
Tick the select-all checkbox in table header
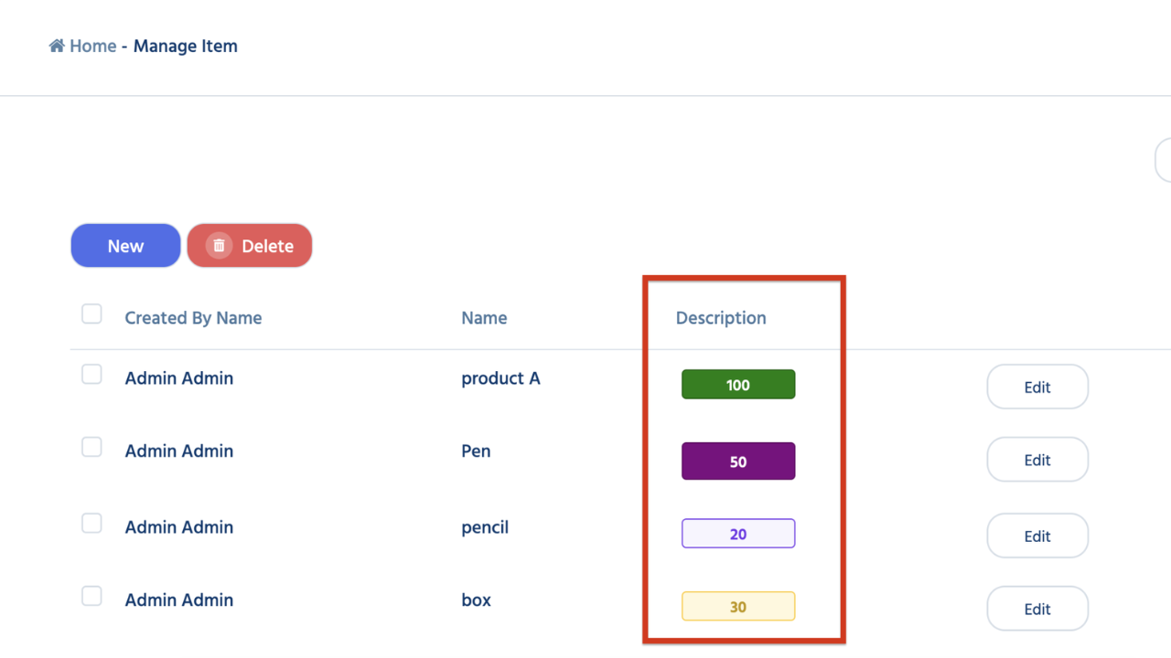coord(91,314)
